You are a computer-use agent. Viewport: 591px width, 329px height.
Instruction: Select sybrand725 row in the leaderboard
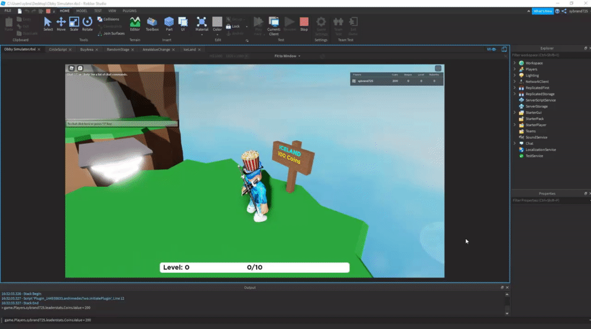pyautogui.click(x=397, y=81)
